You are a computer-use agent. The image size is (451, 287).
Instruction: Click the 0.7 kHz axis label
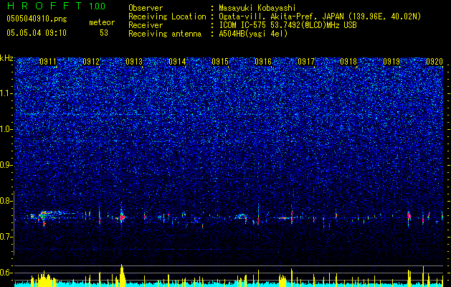coord(6,237)
